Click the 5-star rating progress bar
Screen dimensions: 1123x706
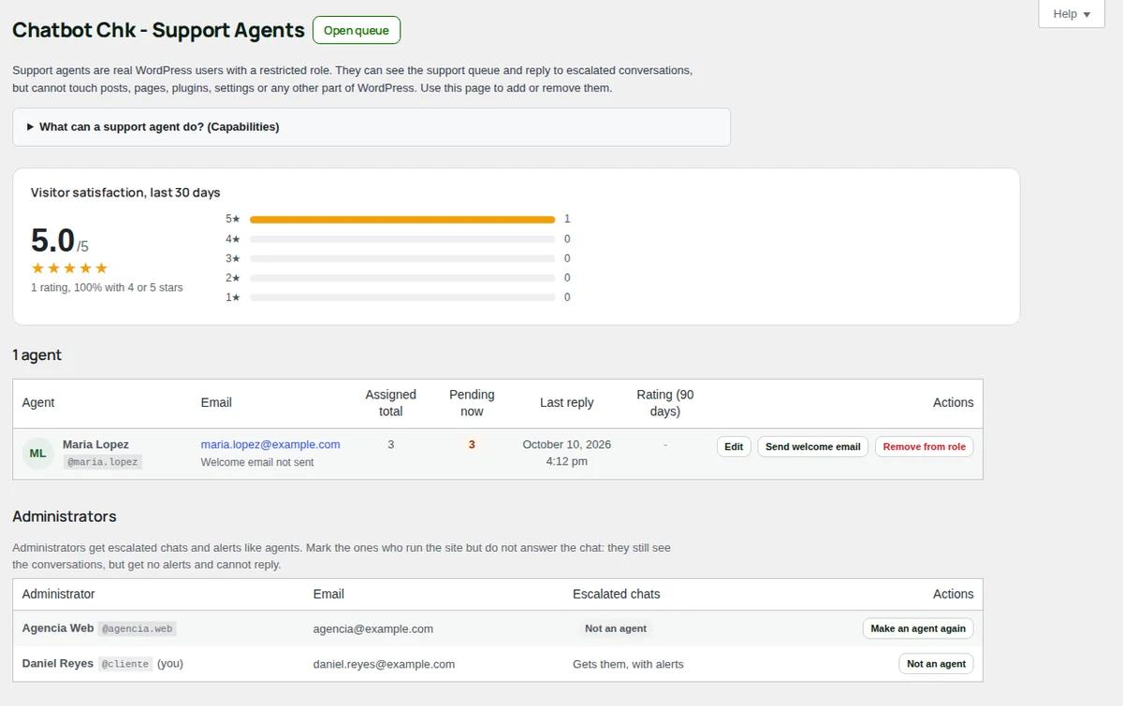(402, 220)
